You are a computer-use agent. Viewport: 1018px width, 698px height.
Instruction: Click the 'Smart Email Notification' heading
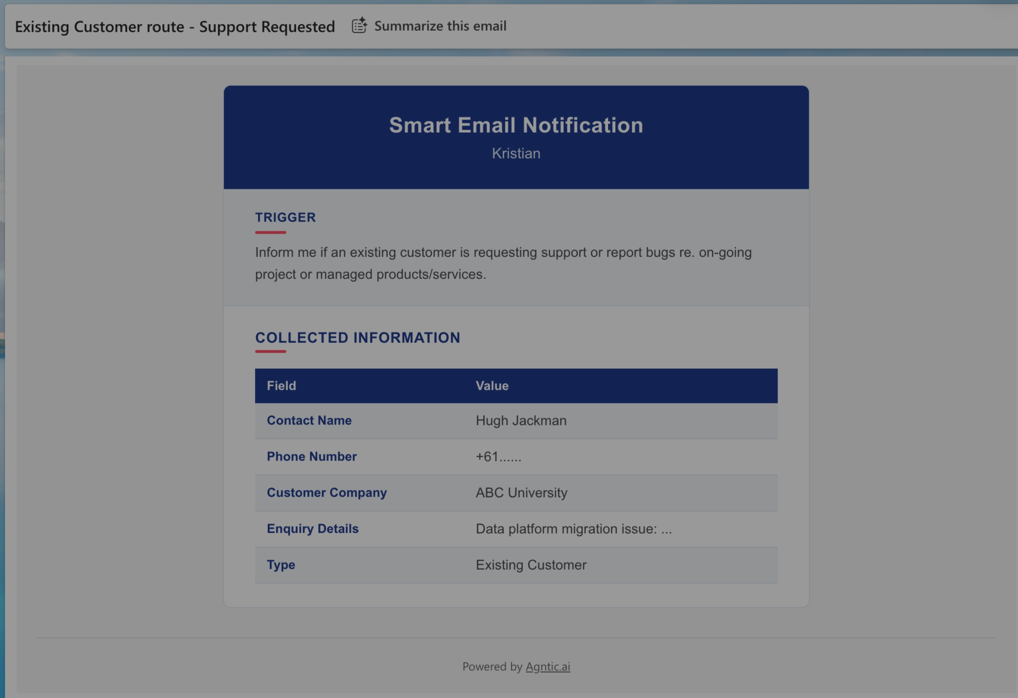(516, 125)
